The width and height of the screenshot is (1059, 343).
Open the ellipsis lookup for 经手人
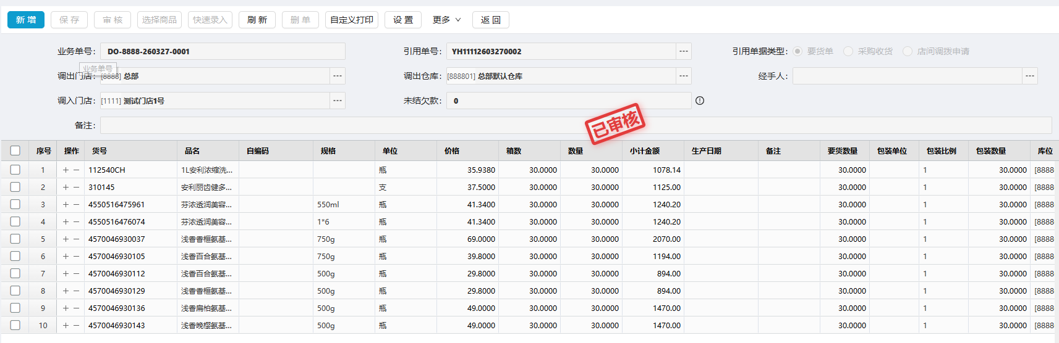1029,76
